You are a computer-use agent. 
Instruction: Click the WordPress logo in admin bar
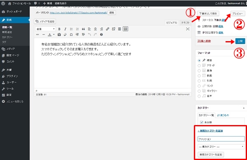(x=3, y=3)
